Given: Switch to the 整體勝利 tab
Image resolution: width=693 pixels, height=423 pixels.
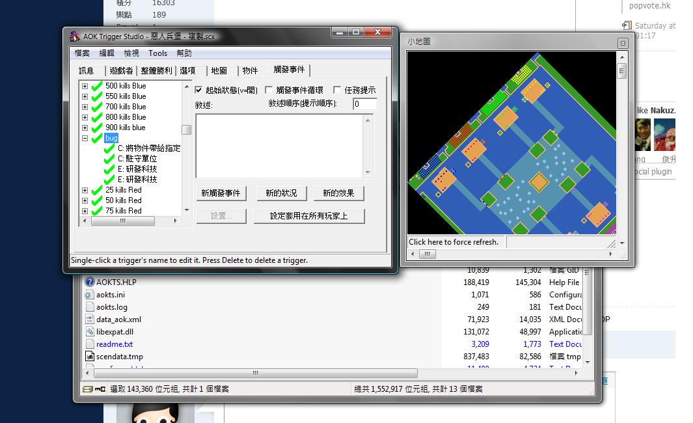Looking at the screenshot, I should [156, 71].
